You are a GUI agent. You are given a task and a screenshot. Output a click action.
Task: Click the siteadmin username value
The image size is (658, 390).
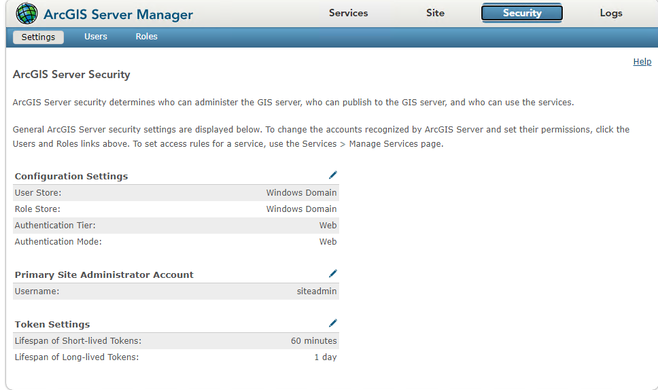click(x=316, y=291)
